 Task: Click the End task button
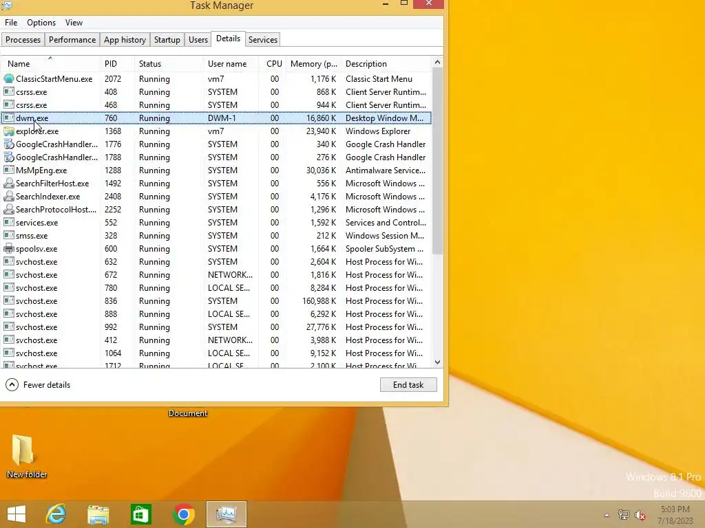(408, 385)
